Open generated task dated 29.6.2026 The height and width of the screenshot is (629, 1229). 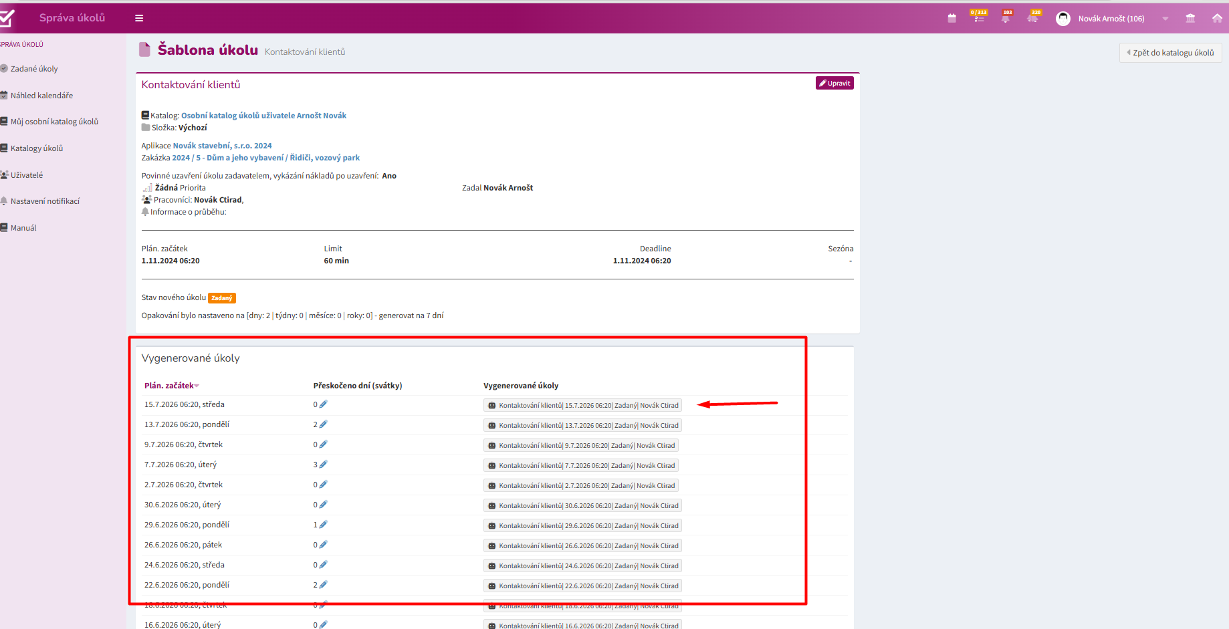point(582,525)
